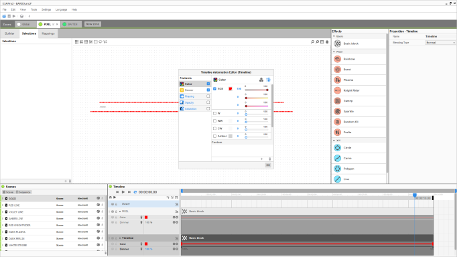The height and width of the screenshot is (257, 457).
Task: Select the rectangle selection tool above canvas
Action: [x=96, y=42]
